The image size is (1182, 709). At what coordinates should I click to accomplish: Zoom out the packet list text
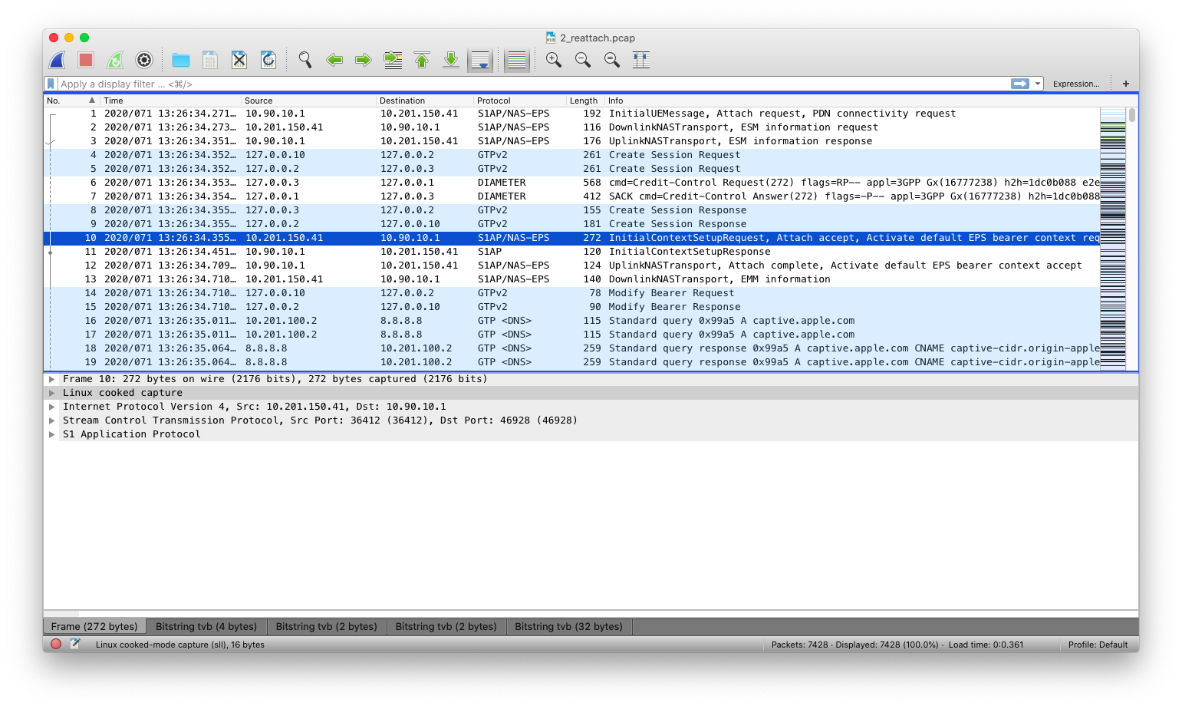(x=583, y=59)
